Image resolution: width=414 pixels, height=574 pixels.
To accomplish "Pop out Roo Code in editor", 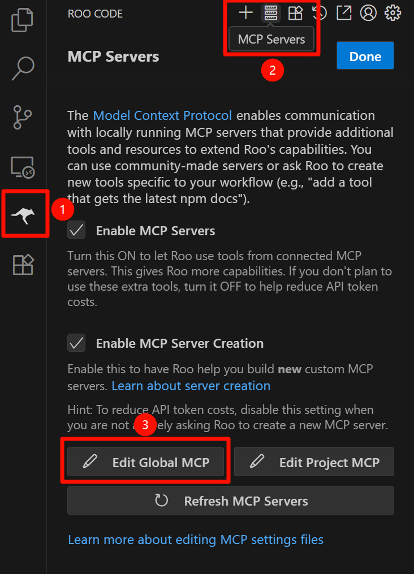I will [344, 12].
